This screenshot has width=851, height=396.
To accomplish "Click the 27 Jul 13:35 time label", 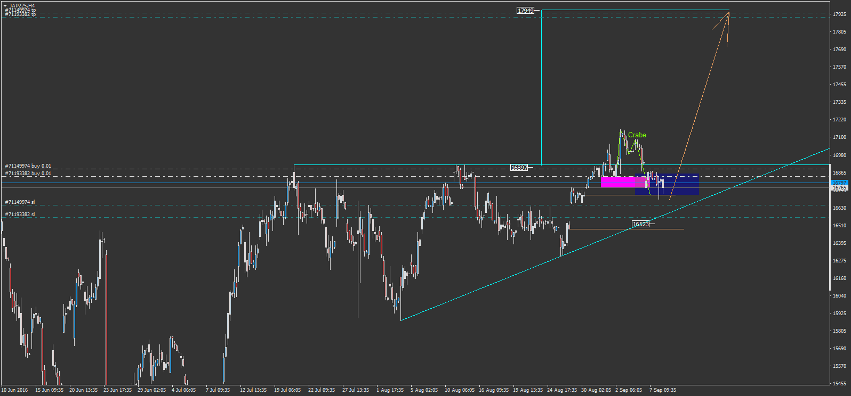I will [356, 390].
